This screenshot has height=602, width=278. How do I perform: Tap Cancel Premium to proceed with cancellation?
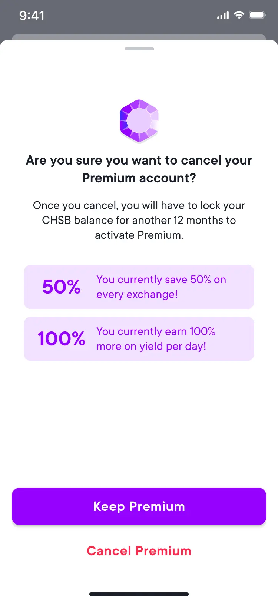click(x=139, y=551)
